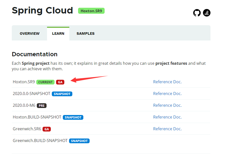Open Reference Doc. for Hoxton.SR9
This screenshot has width=239, height=154.
[167, 82]
